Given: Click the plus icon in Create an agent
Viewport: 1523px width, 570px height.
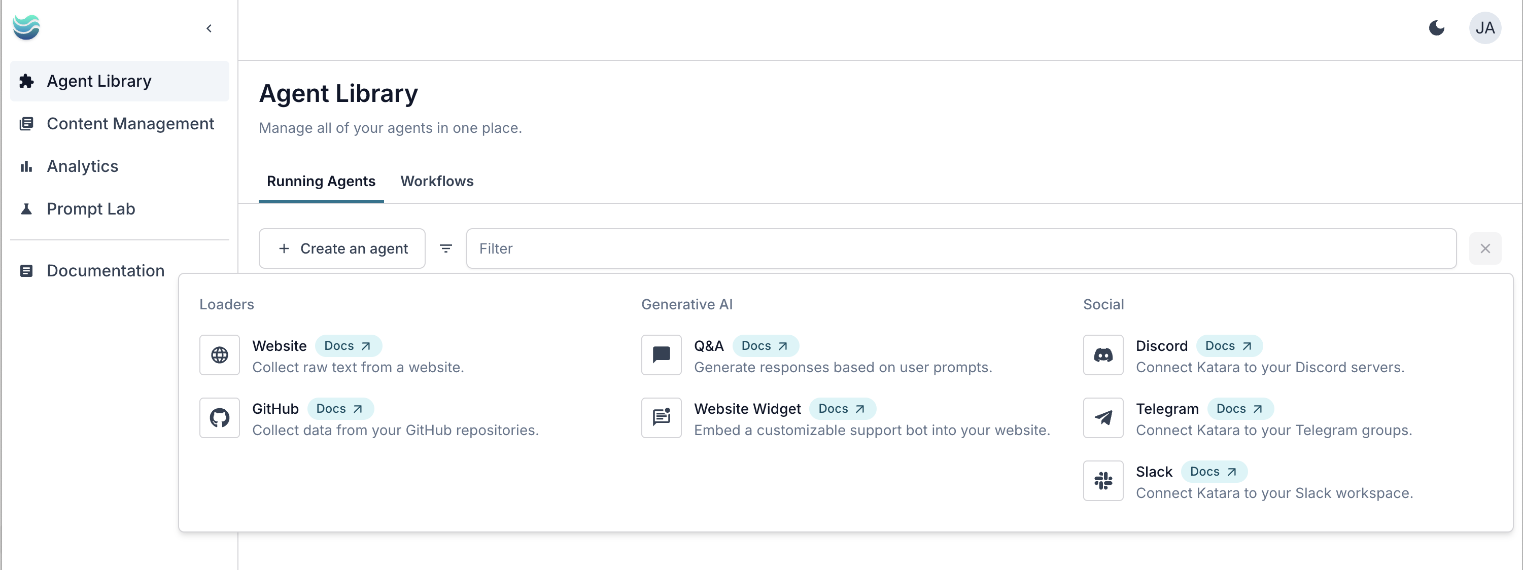Looking at the screenshot, I should click(284, 248).
